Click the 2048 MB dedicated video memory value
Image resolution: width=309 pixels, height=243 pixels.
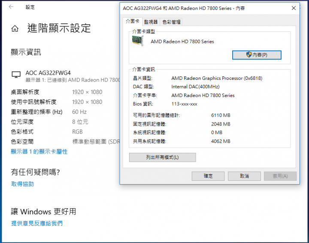pyautogui.click(x=221, y=124)
